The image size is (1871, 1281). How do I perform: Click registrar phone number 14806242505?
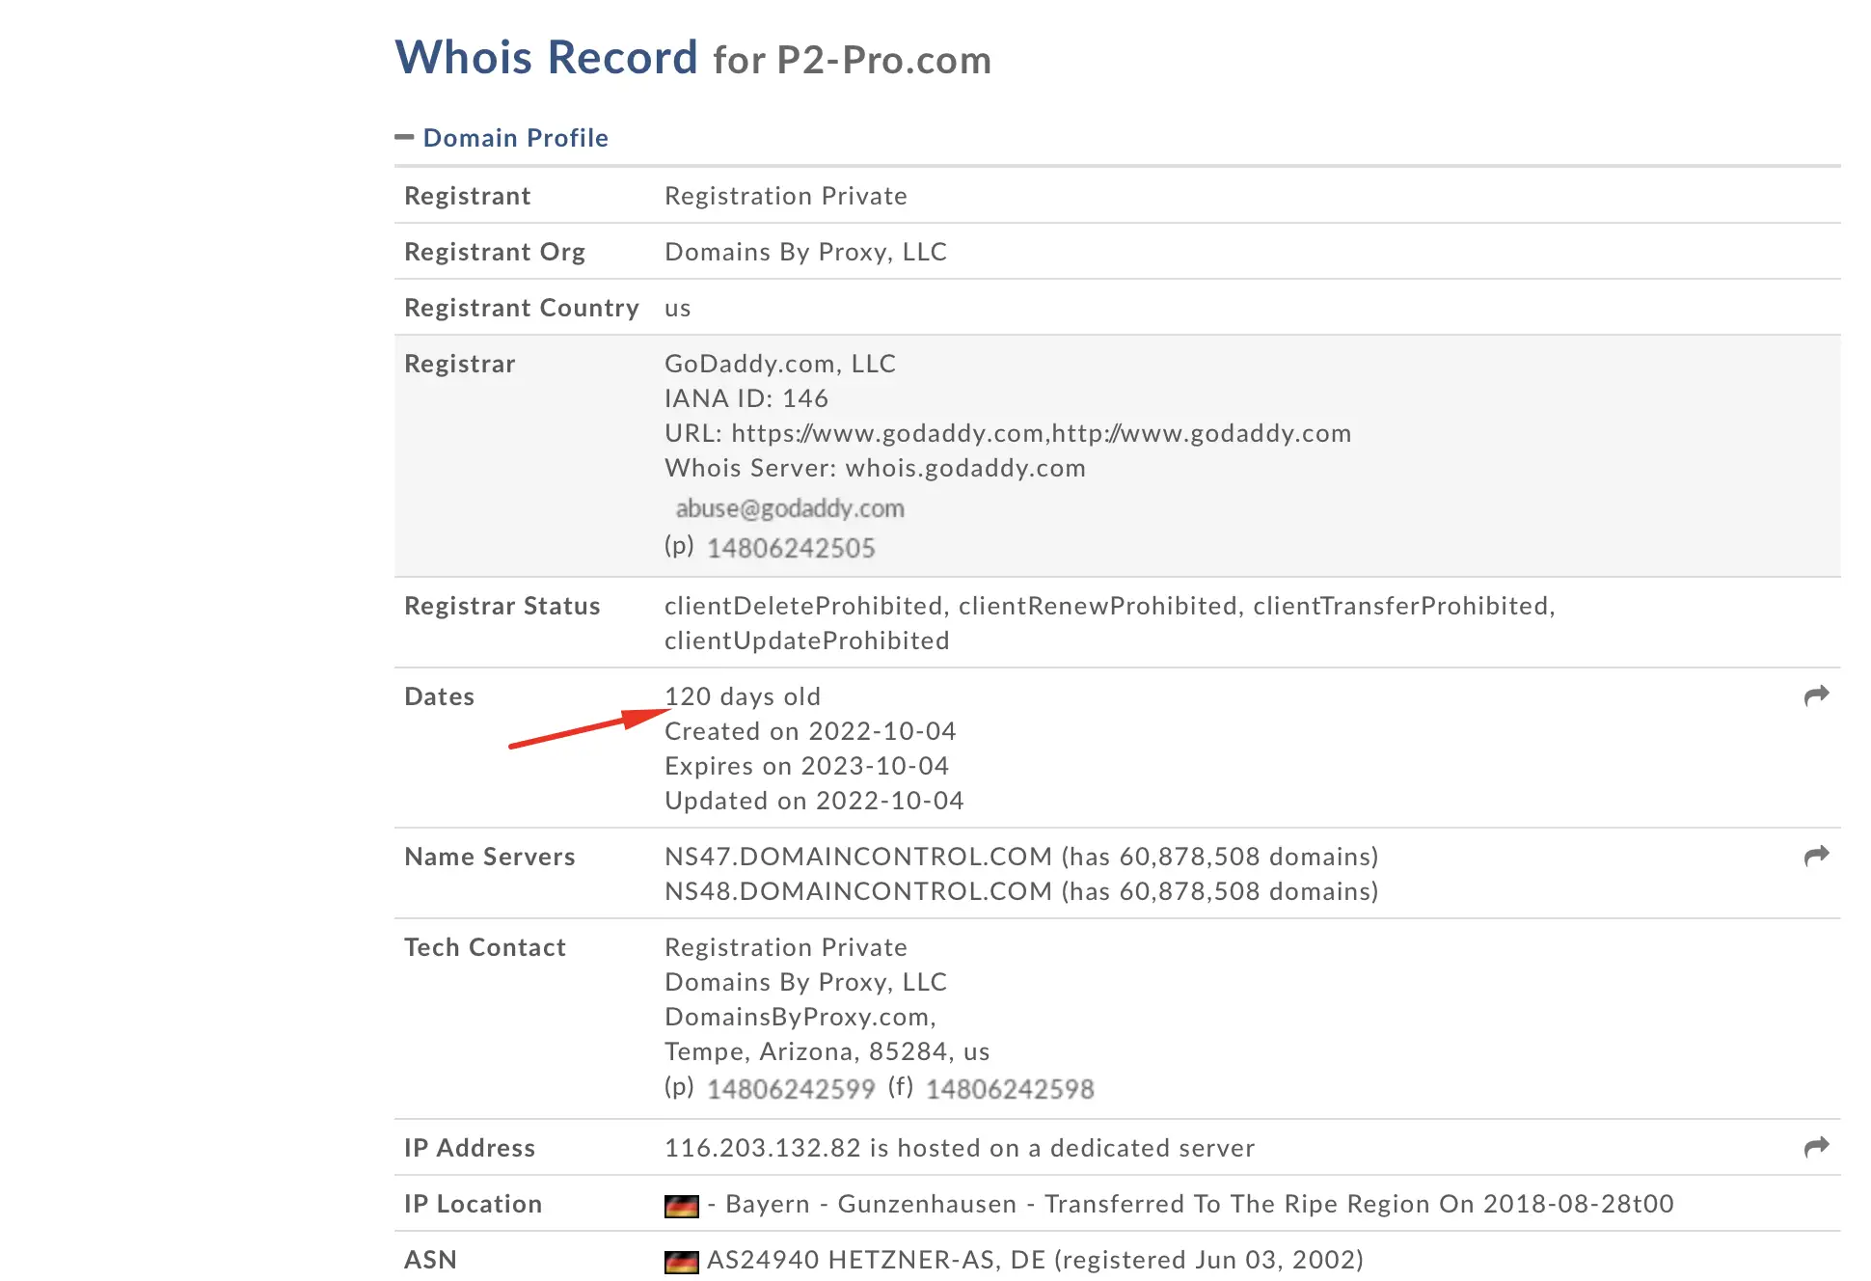pyautogui.click(x=791, y=548)
